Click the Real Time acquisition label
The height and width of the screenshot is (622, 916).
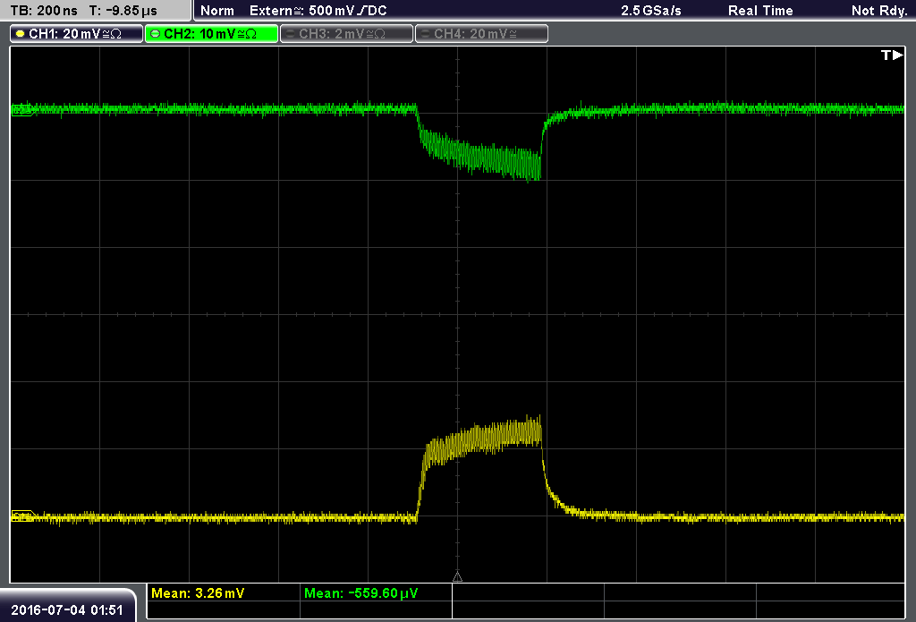coord(760,11)
